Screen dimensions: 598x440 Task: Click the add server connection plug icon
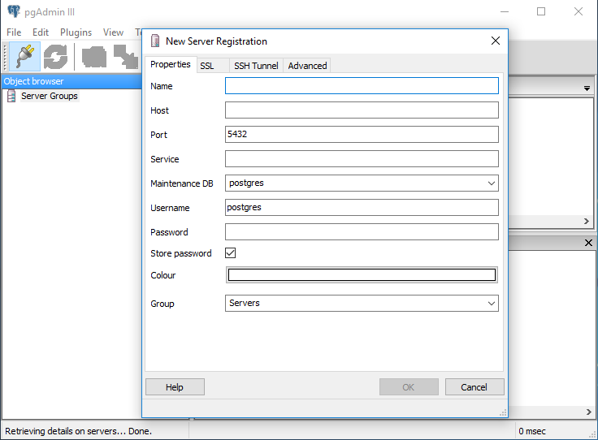pyautogui.click(x=25, y=57)
